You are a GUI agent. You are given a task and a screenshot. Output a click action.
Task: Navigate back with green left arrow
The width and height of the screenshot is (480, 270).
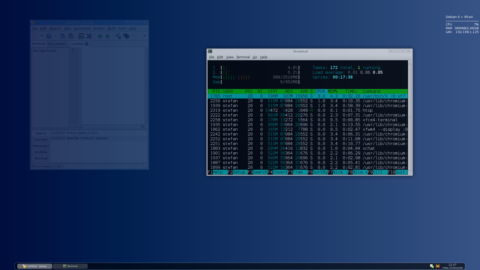click(x=99, y=36)
